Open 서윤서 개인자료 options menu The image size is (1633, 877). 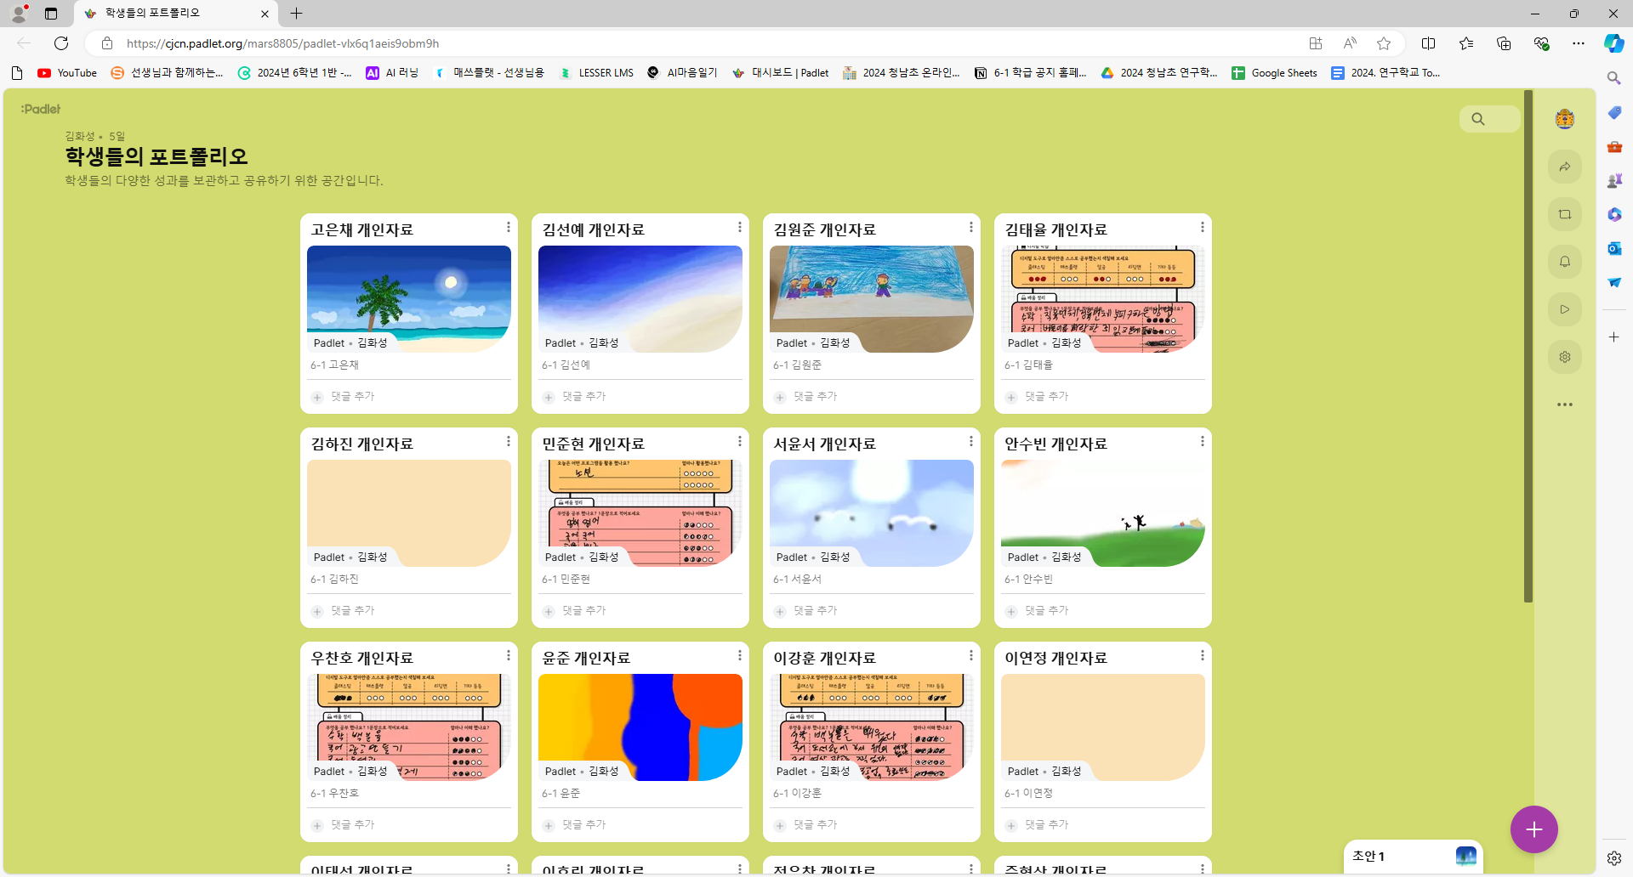click(x=971, y=441)
